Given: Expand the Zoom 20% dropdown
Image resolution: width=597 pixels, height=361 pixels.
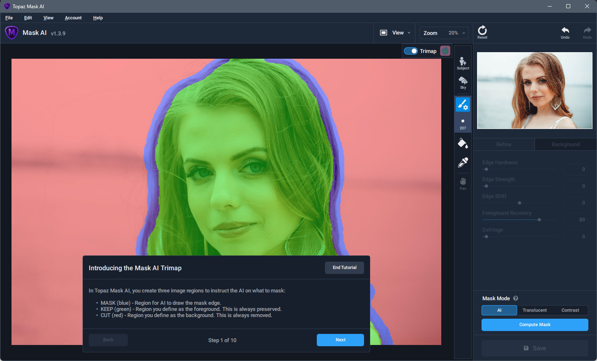Looking at the screenshot, I should tap(444, 33).
